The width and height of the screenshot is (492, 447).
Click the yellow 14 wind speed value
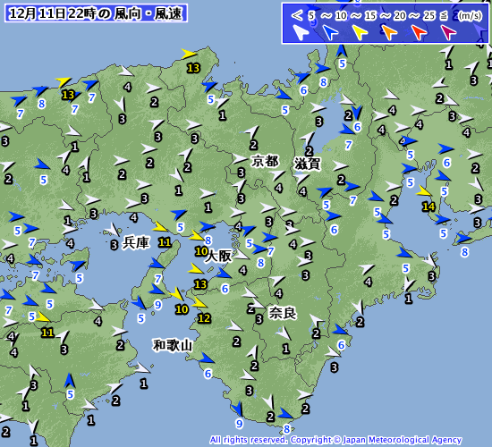(x=428, y=207)
